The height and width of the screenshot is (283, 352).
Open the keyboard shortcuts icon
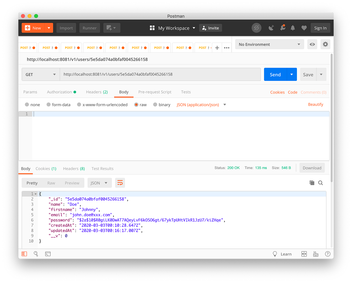(x=316, y=254)
